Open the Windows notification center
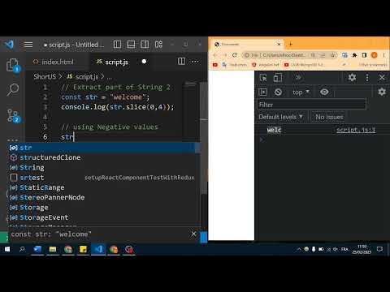Viewport: 390px width, 292px height. pyautogui.click(x=379, y=249)
